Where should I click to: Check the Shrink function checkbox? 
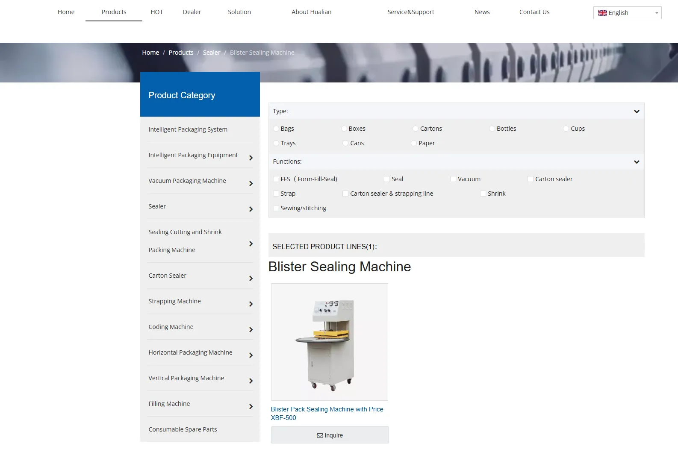[x=483, y=194]
